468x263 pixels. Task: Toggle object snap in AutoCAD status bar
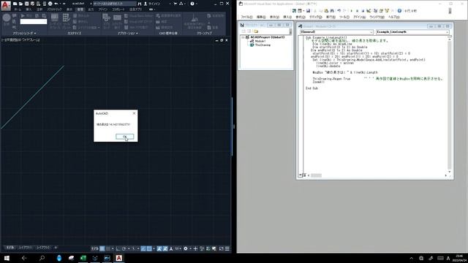(x=149, y=248)
